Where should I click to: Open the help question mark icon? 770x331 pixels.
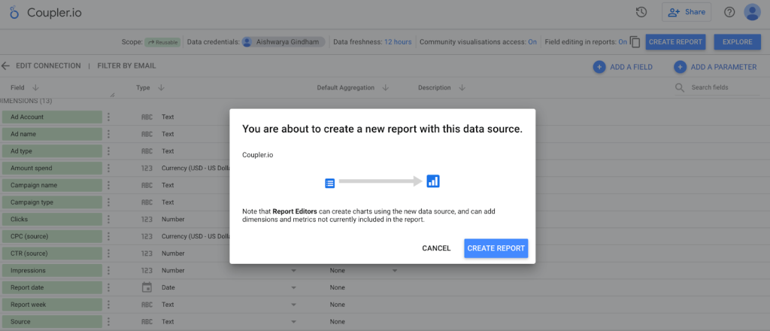pyautogui.click(x=729, y=12)
